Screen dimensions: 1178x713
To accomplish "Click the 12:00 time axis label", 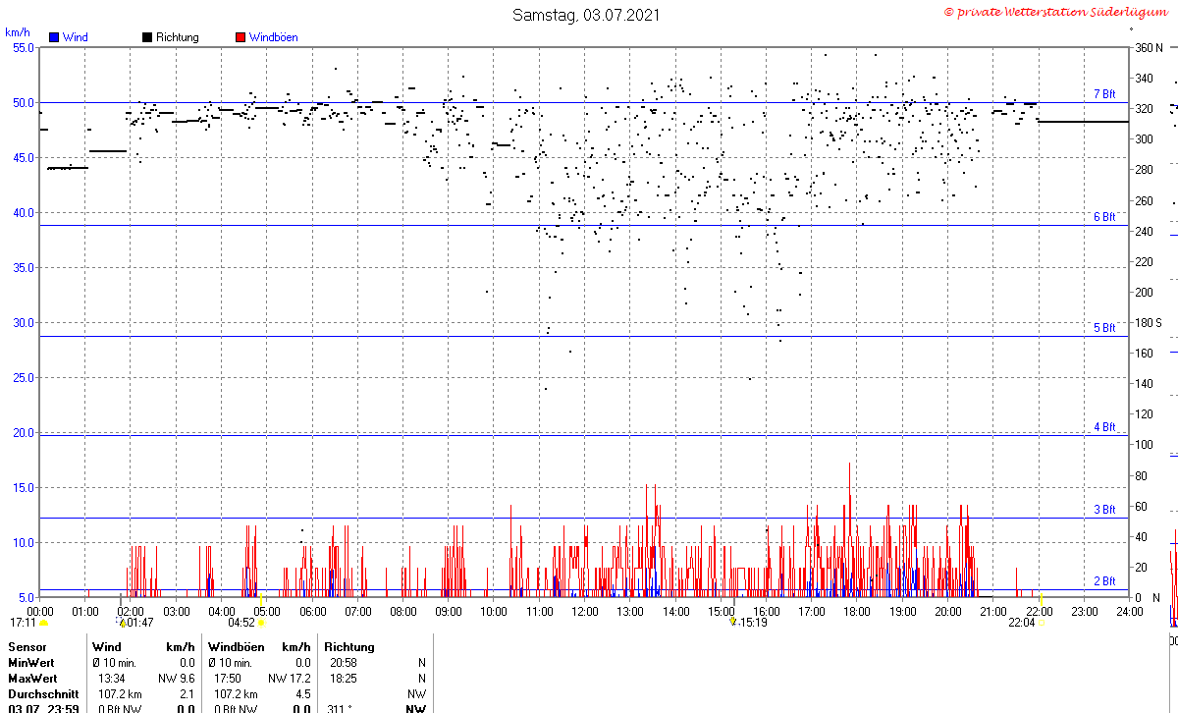I will 585,611.
